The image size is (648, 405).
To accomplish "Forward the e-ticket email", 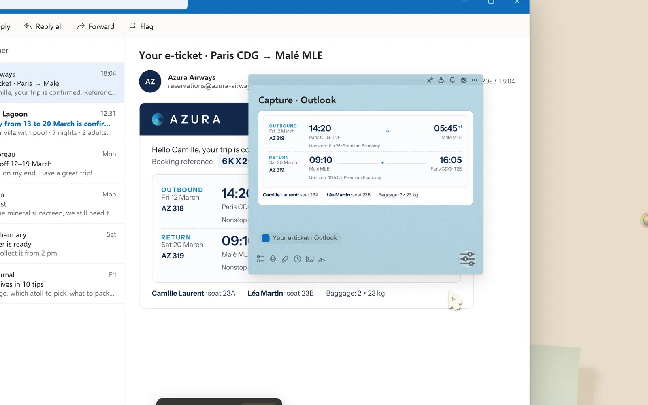I will [96, 26].
